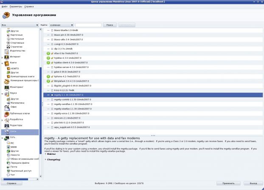Open the Все package filter dropdown
The width and height of the screenshot is (264, 190).
click(20, 25)
